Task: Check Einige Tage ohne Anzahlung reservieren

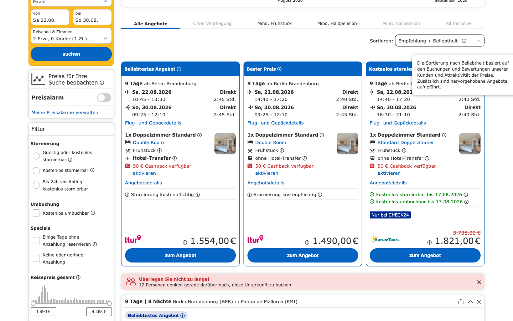Action: click(x=36, y=241)
